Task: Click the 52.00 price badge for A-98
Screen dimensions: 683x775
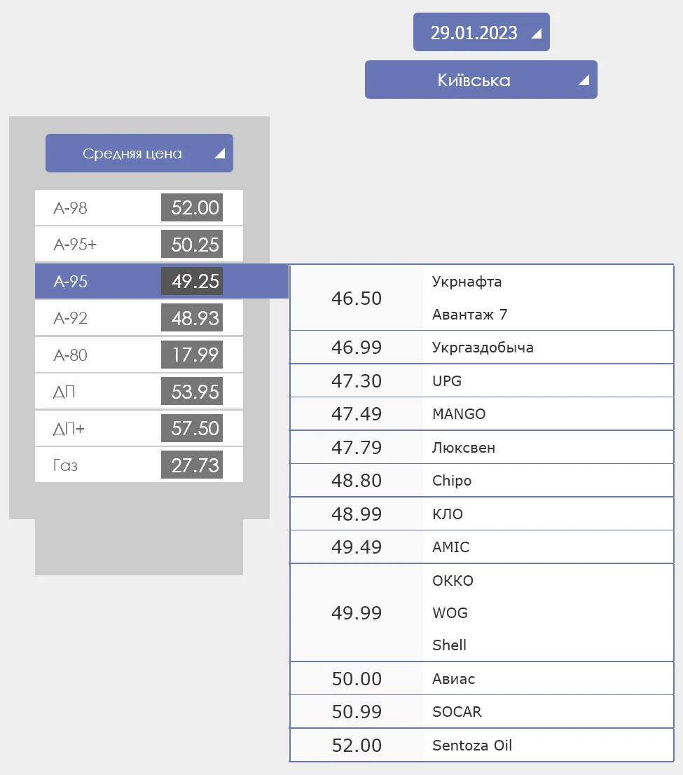Action: tap(192, 208)
